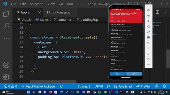
Task: Open the Selection menu
Action: pyautogui.click(x=37, y=4)
